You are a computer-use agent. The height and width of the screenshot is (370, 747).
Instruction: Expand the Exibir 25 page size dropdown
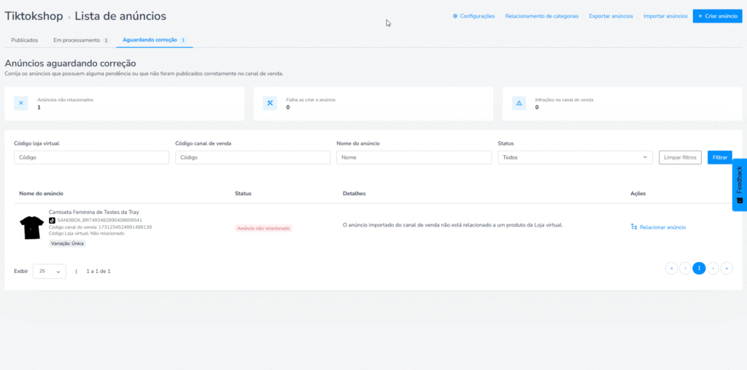49,271
